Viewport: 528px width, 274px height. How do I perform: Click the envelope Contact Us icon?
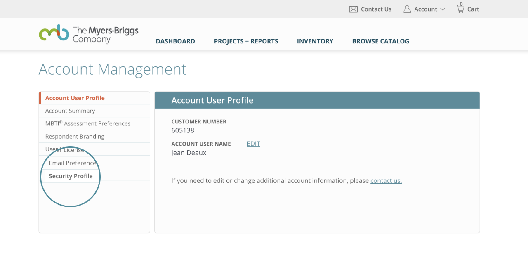[x=354, y=9]
